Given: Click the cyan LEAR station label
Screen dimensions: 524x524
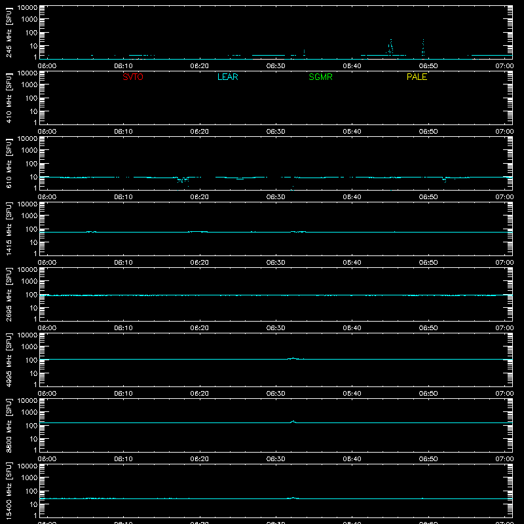Looking at the screenshot, I should [x=227, y=77].
